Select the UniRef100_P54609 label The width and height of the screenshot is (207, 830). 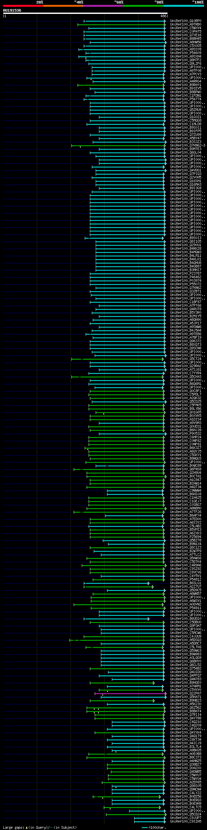(x=186, y=53)
